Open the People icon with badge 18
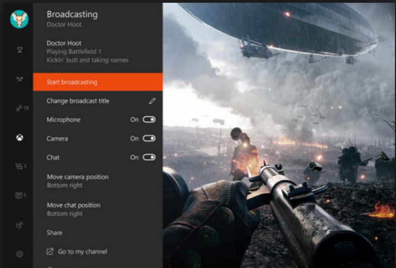This screenshot has width=396, height=268. [x=20, y=108]
